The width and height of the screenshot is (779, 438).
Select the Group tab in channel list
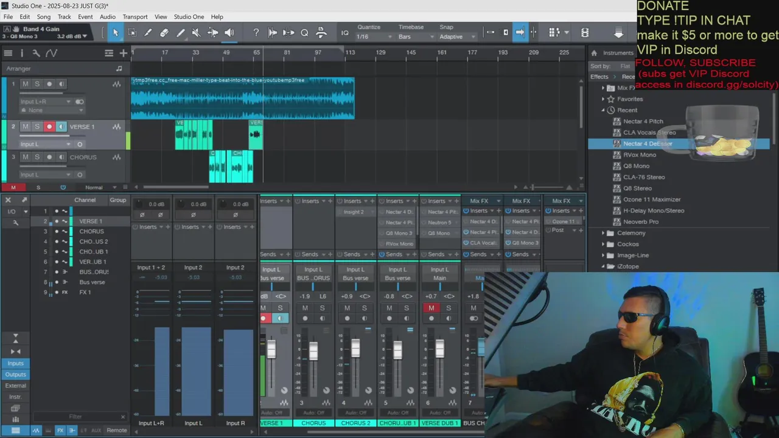point(118,200)
